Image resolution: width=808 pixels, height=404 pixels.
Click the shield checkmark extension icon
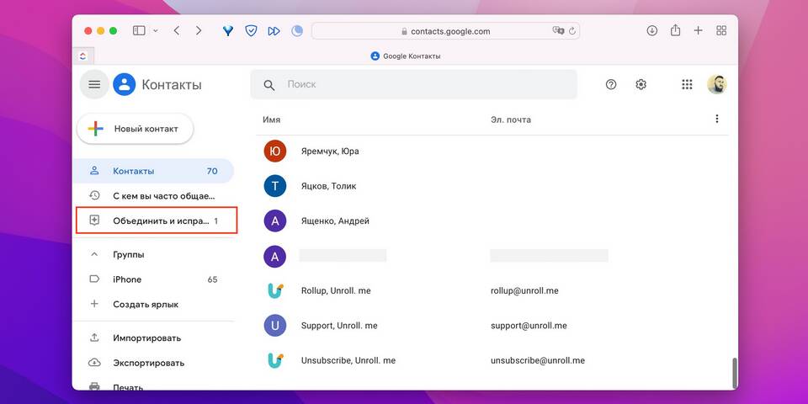click(x=251, y=31)
